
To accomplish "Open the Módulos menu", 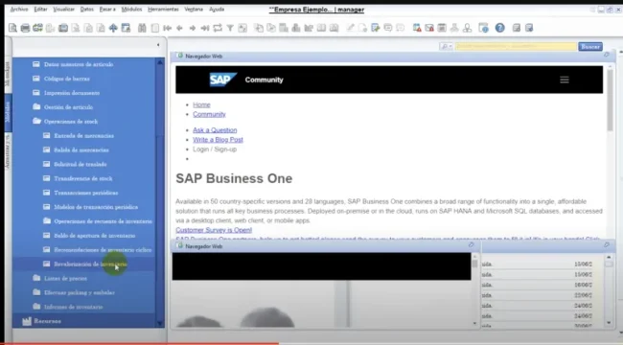I will click(x=131, y=10).
